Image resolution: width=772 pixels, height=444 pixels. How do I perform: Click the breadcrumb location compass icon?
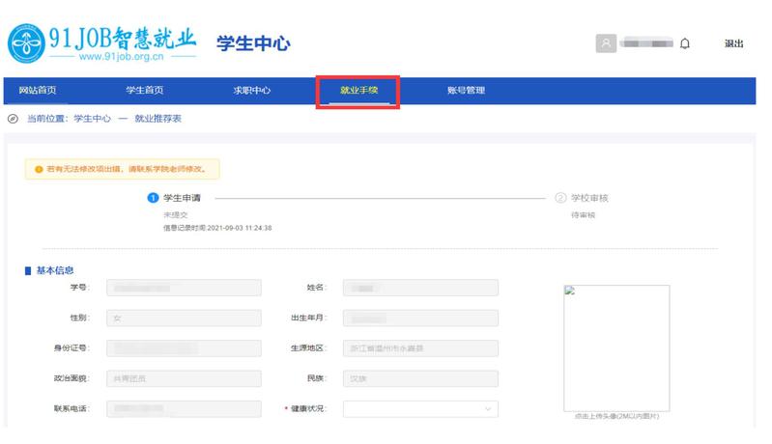pyautogui.click(x=13, y=119)
